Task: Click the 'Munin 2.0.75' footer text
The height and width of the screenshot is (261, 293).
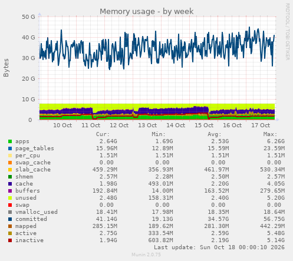Action: tap(146, 255)
